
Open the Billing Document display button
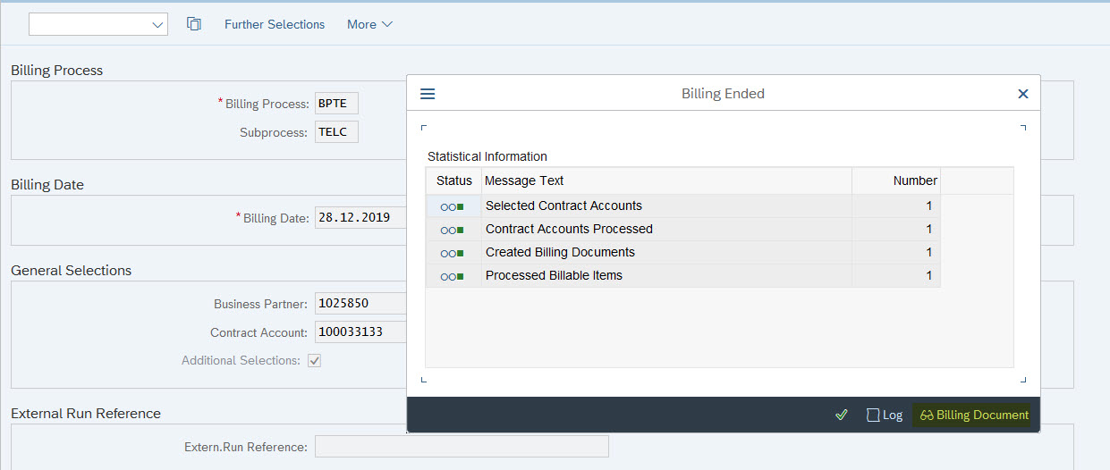(x=973, y=415)
